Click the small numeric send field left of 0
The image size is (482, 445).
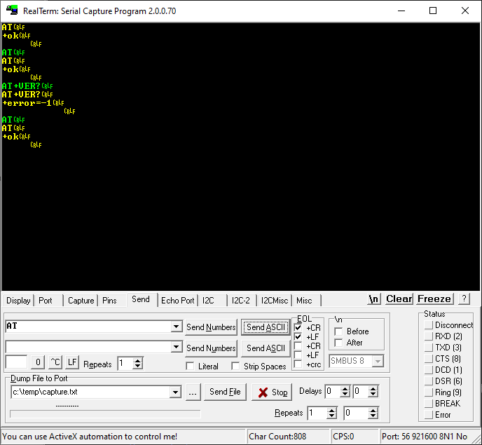pyautogui.click(x=16, y=362)
